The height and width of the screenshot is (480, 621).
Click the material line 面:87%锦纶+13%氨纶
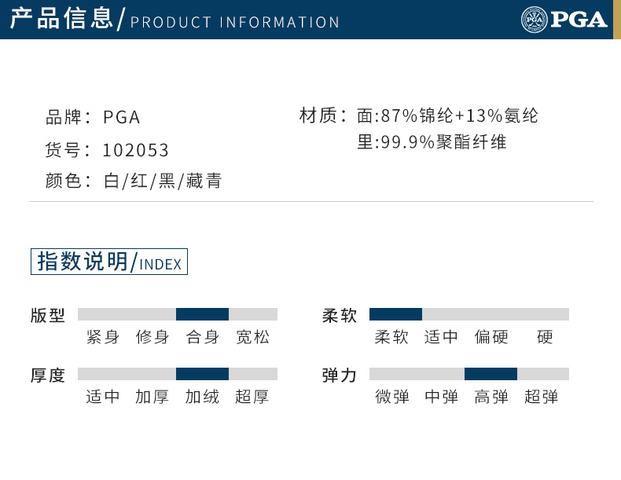click(447, 116)
